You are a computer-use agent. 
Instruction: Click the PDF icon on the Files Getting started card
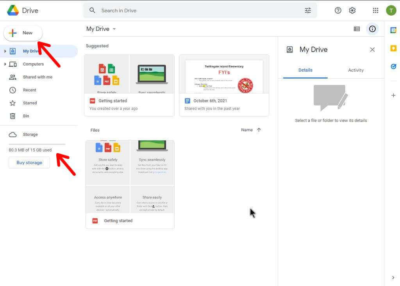tap(95, 221)
